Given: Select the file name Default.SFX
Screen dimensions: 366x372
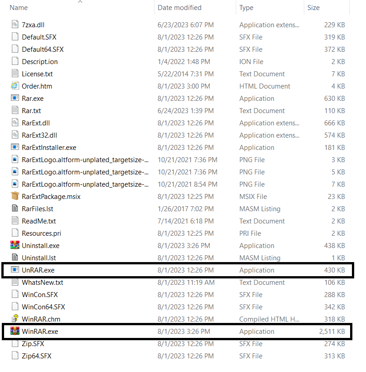Looking at the screenshot, I should click(39, 37).
